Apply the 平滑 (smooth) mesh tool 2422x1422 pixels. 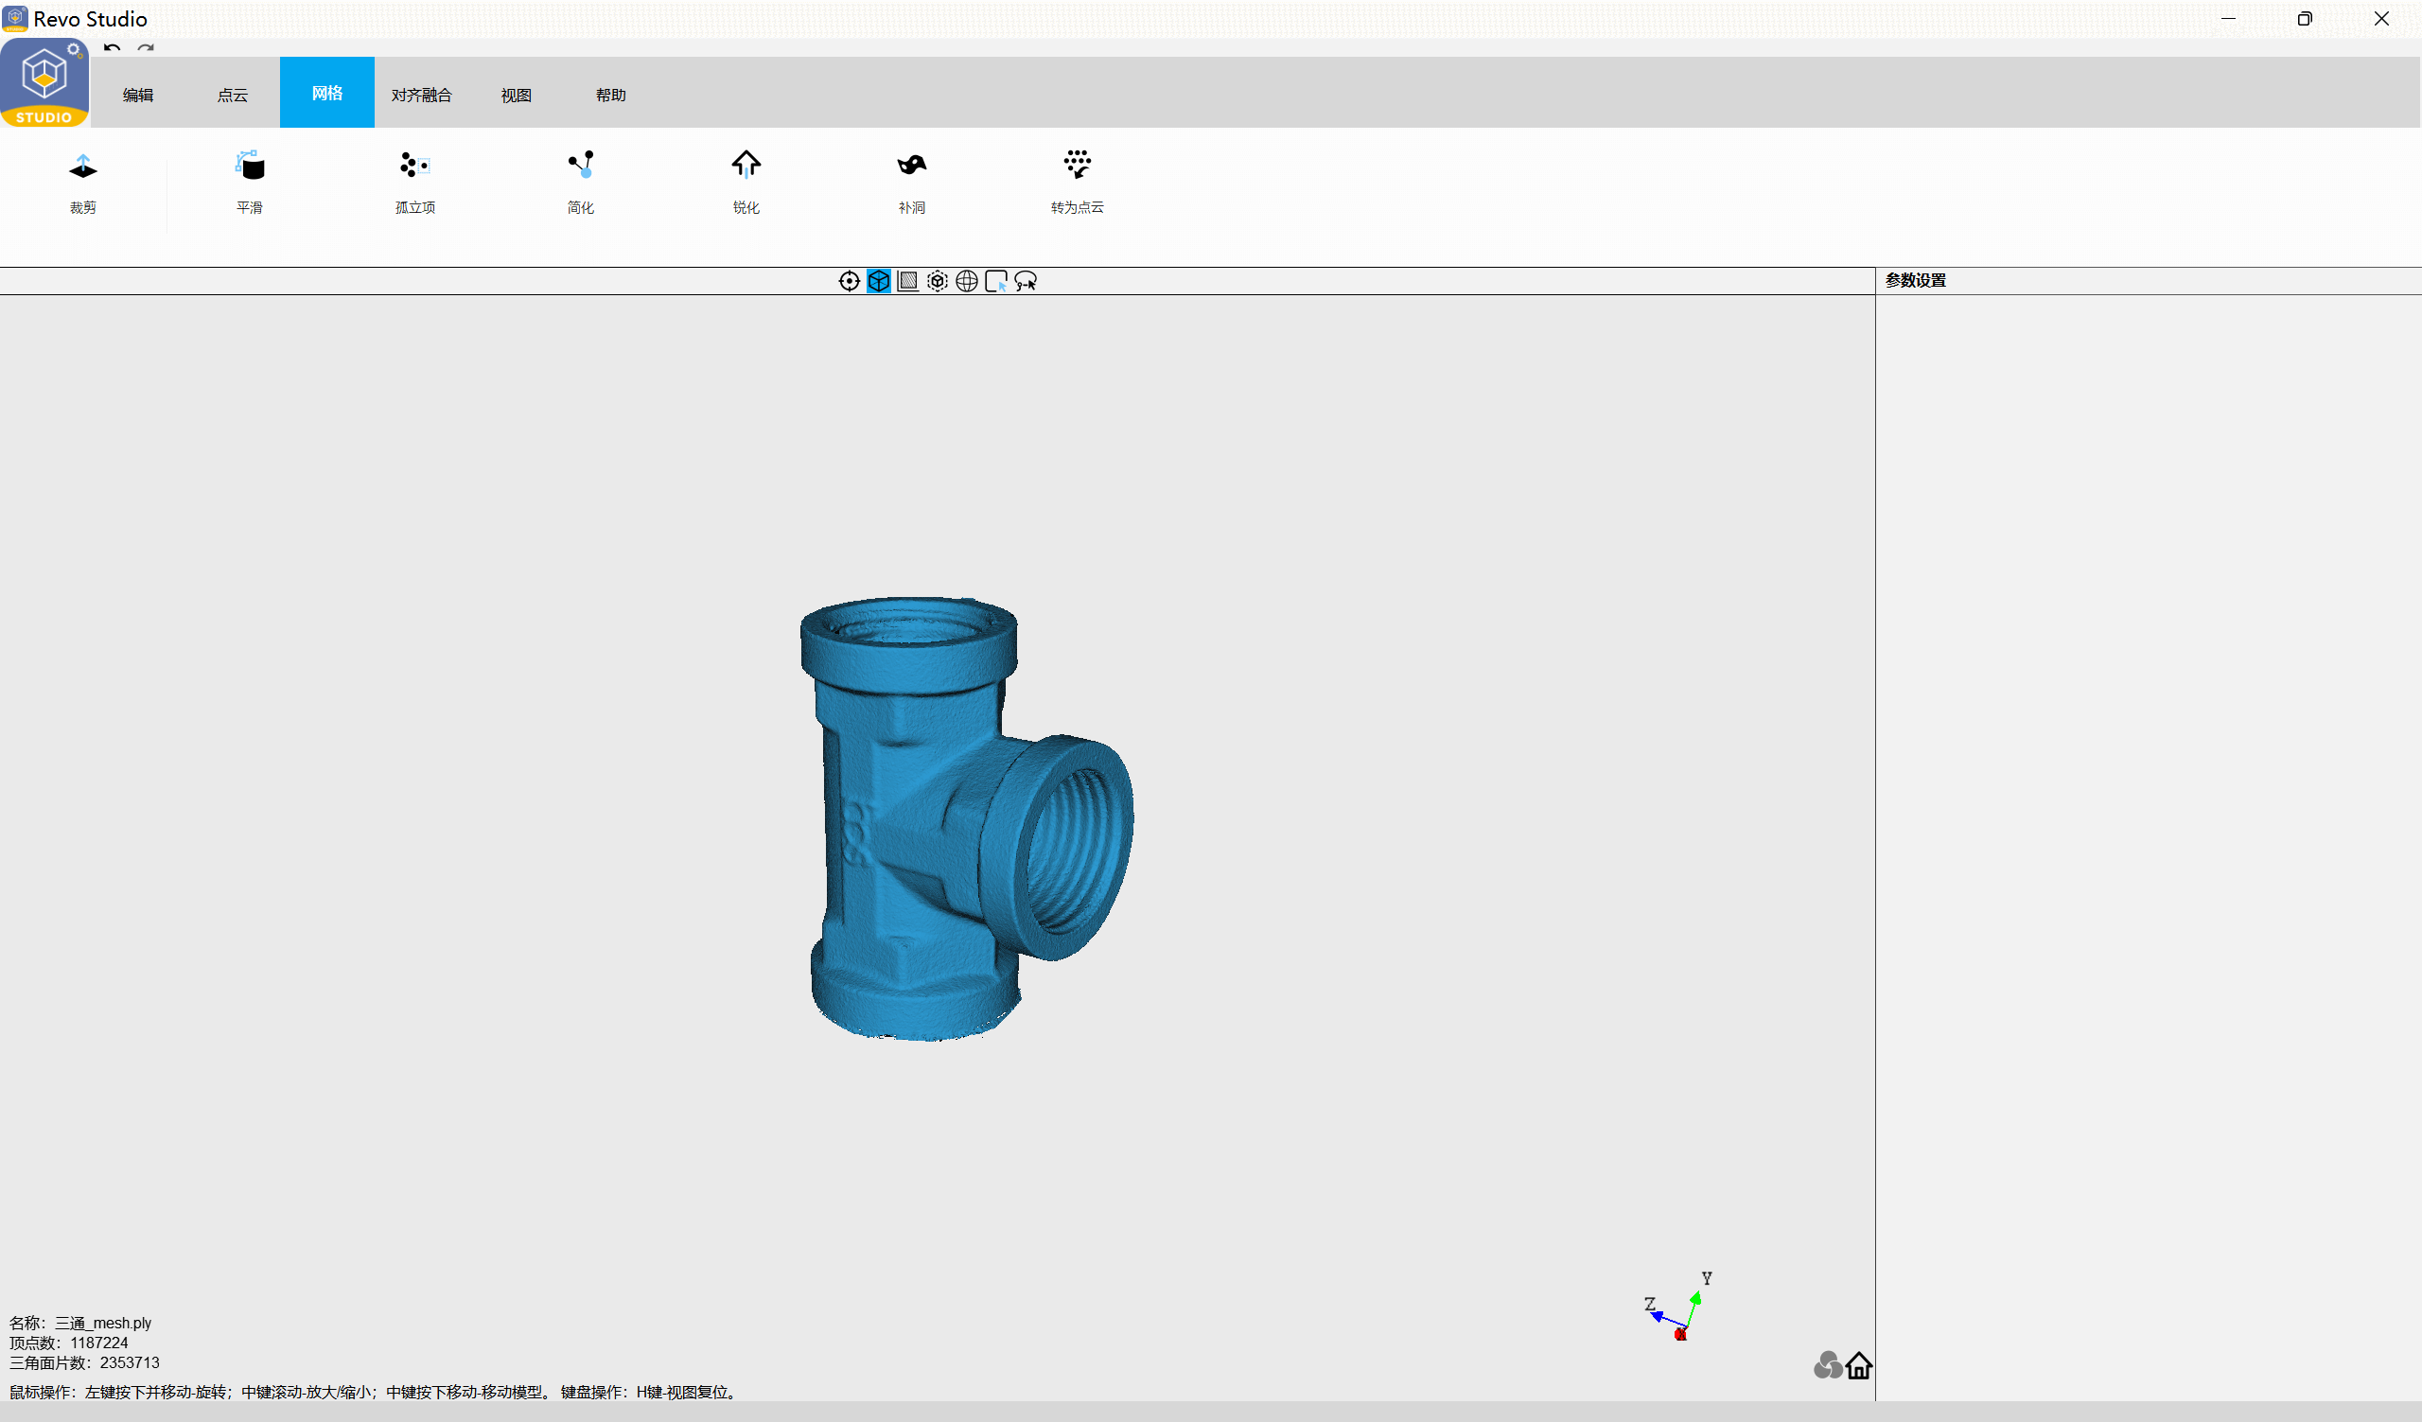click(250, 183)
